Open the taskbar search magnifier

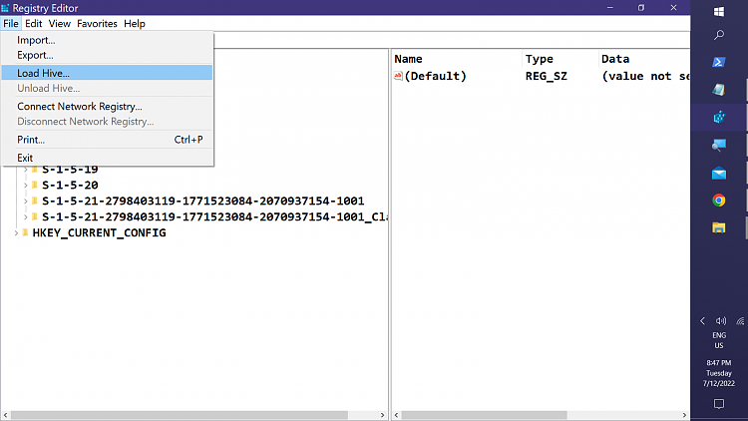(x=719, y=35)
